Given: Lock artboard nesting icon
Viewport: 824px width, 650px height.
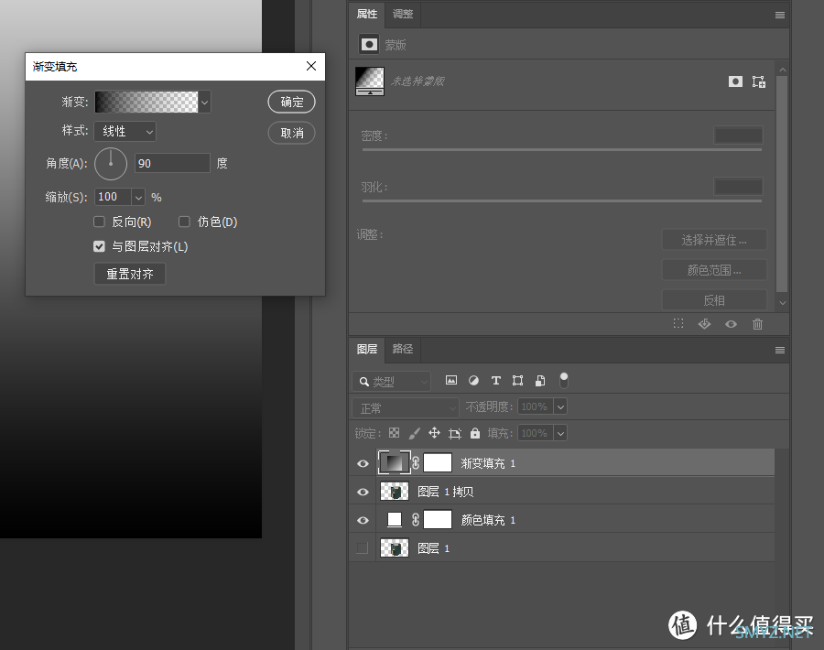Looking at the screenshot, I should click(x=454, y=434).
